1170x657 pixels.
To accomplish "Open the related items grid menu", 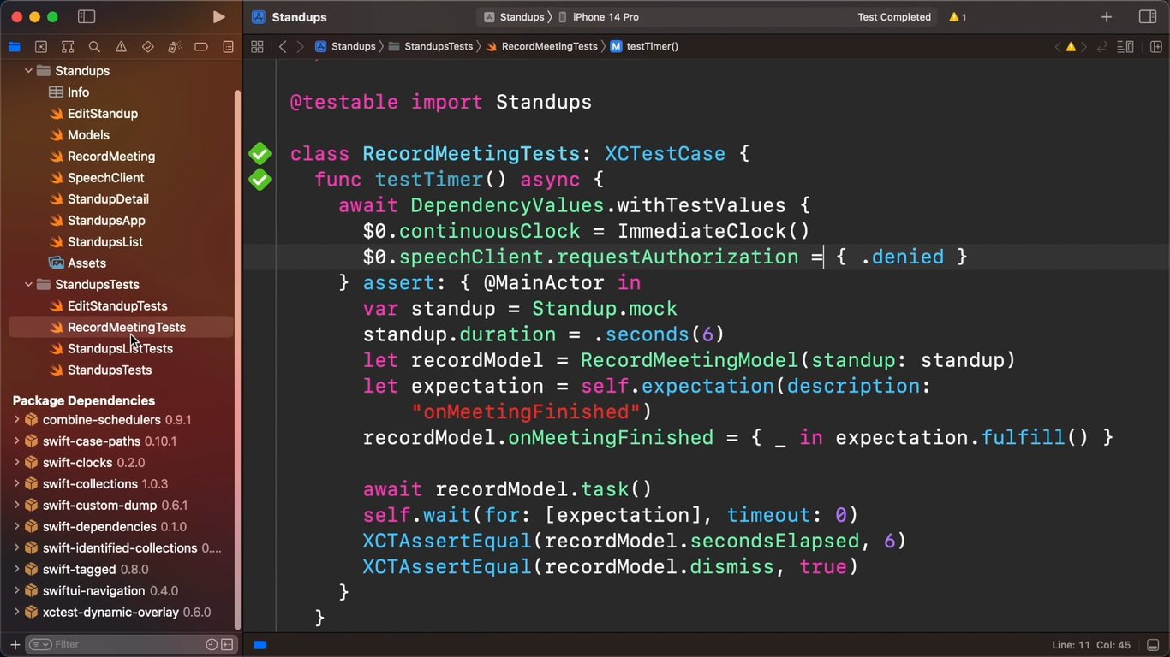I will 257,47.
